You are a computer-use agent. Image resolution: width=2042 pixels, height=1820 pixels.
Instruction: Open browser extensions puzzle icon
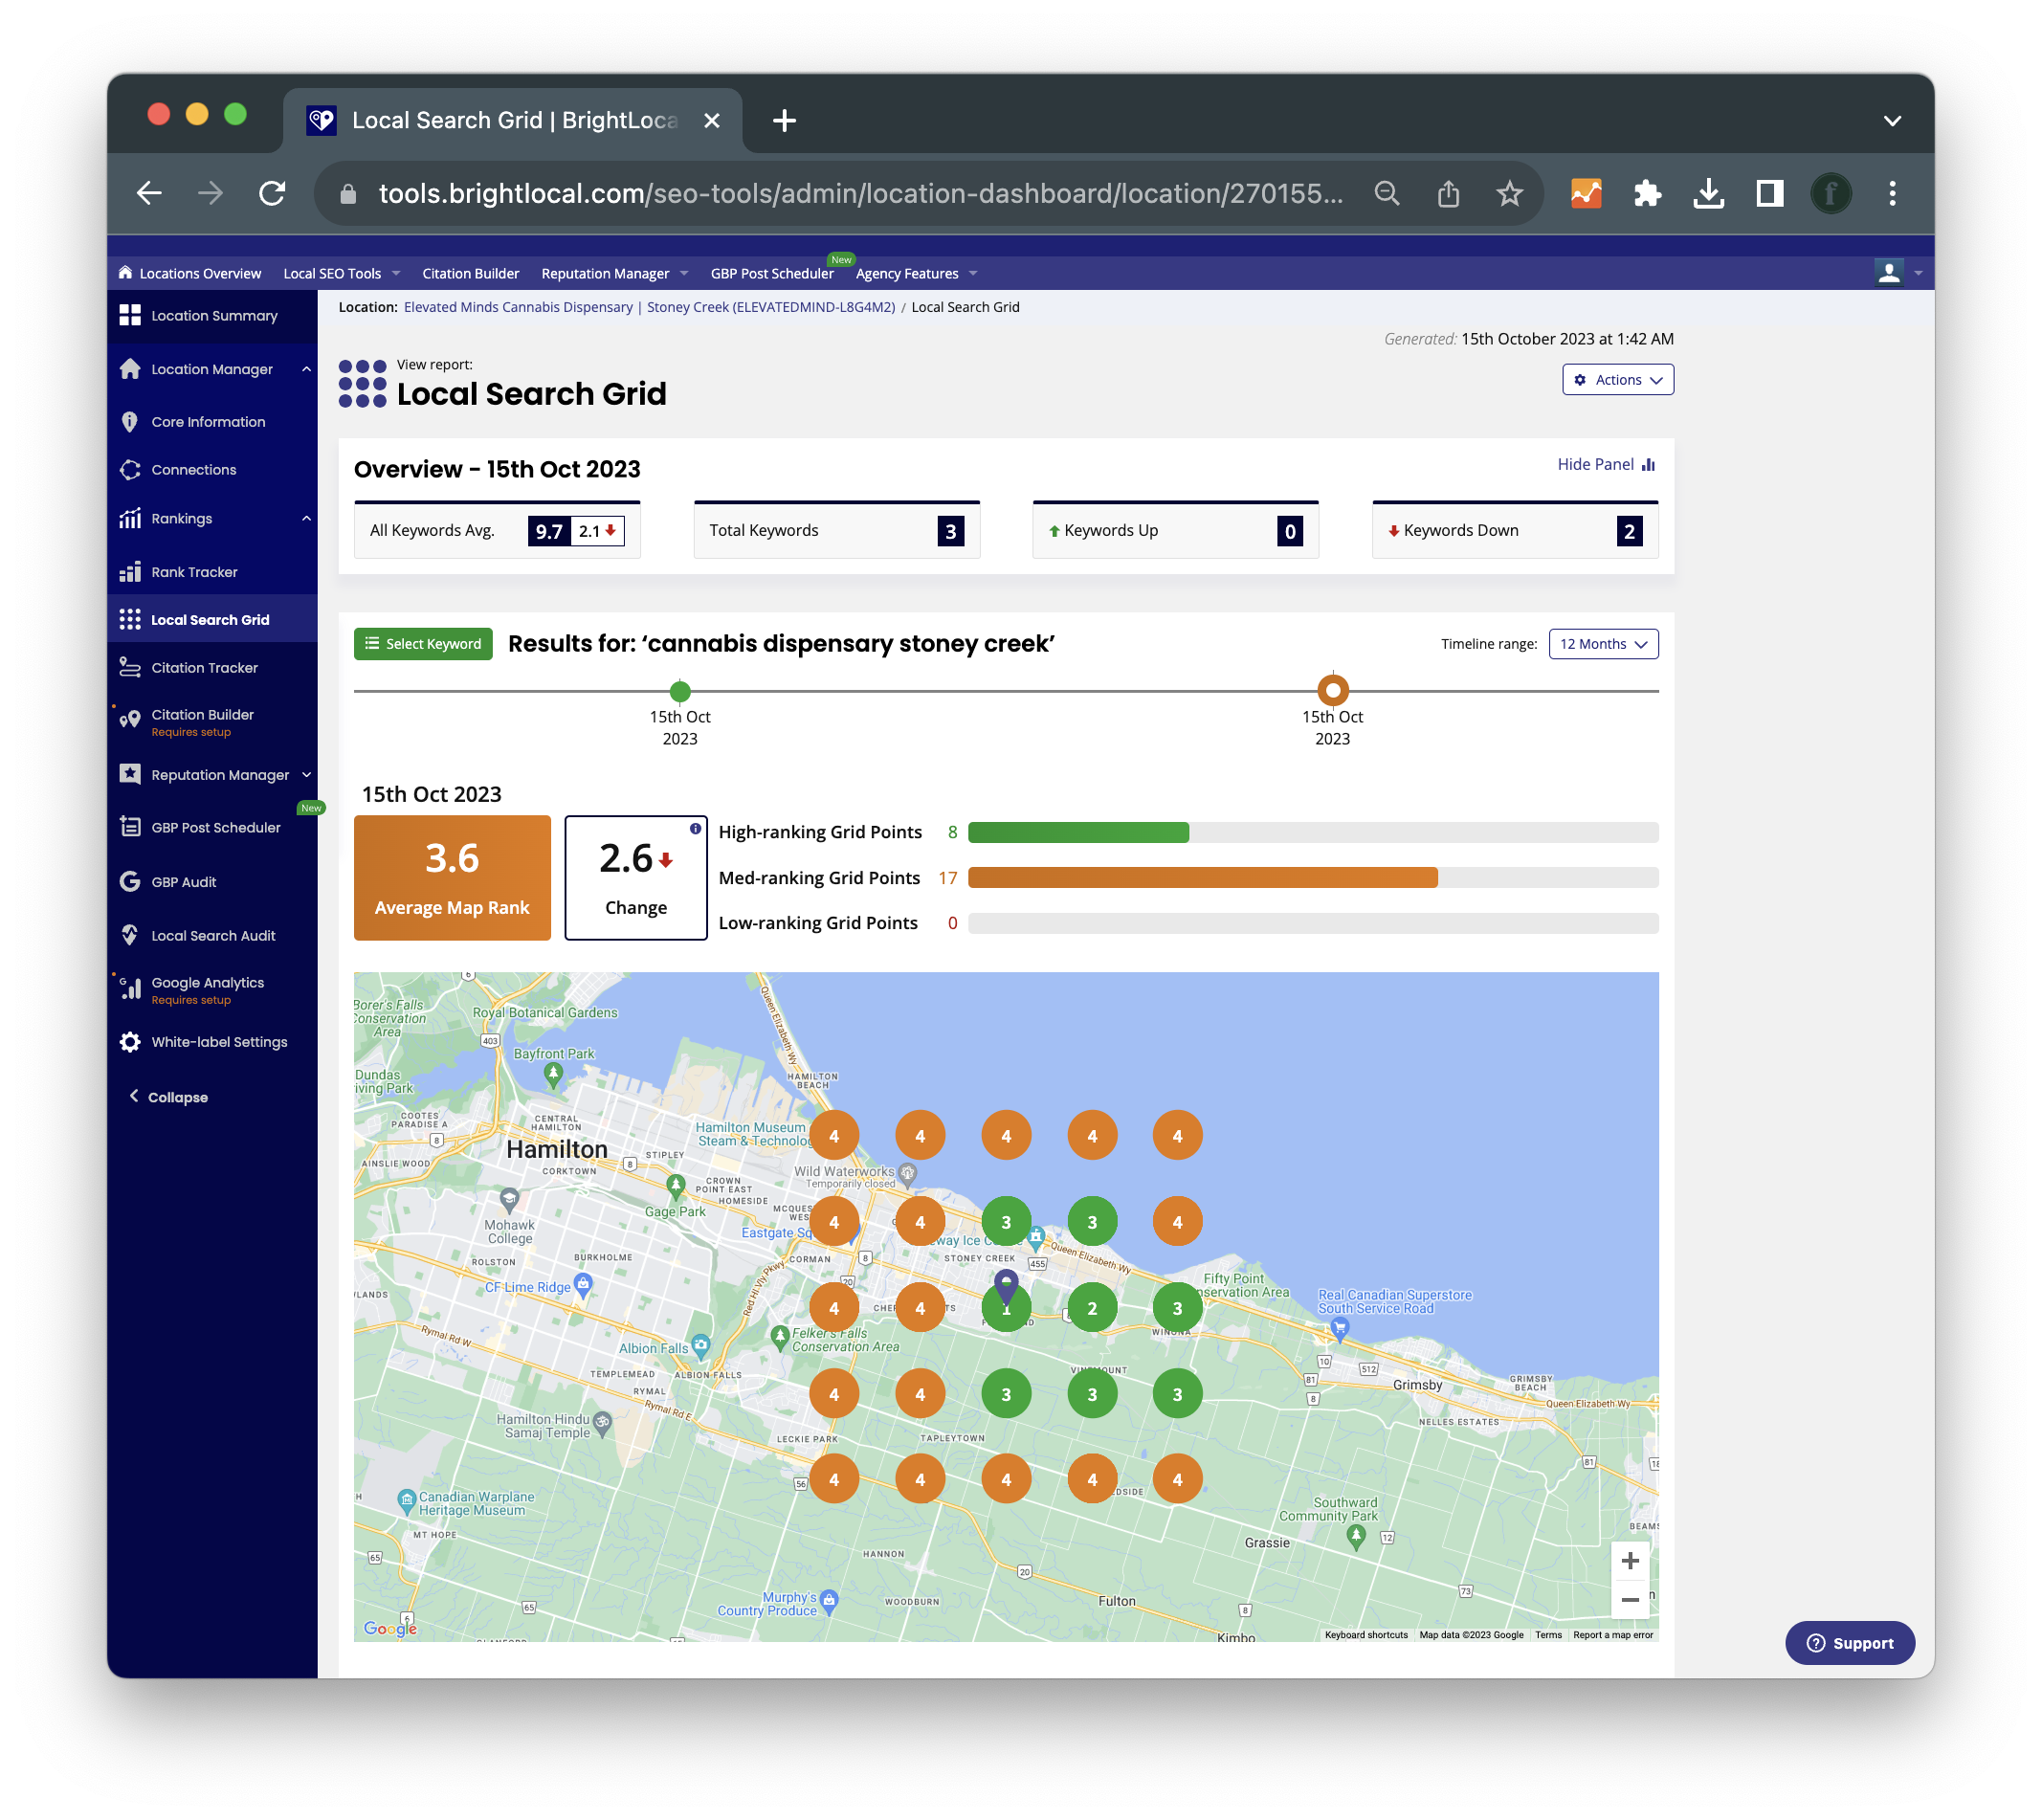[x=1647, y=193]
